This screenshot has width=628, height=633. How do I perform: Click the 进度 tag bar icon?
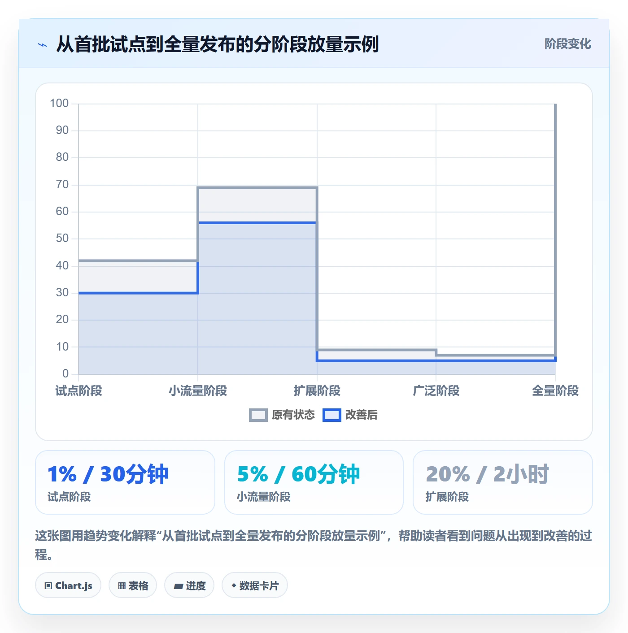[x=179, y=586]
